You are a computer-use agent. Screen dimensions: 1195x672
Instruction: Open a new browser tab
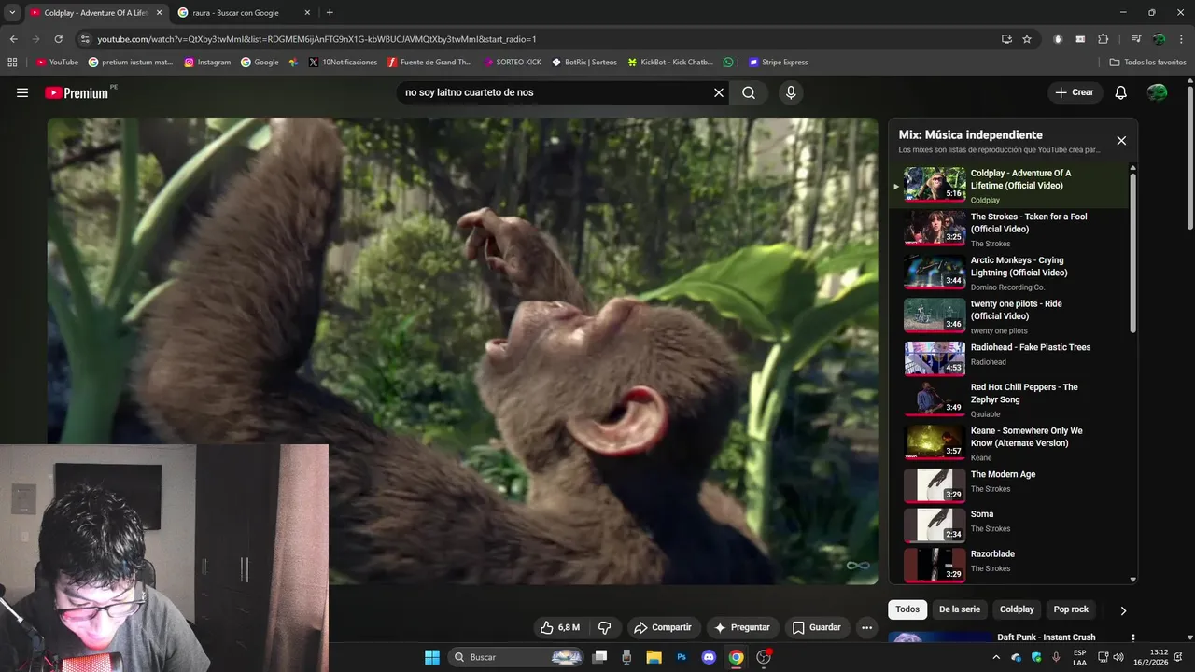(330, 13)
